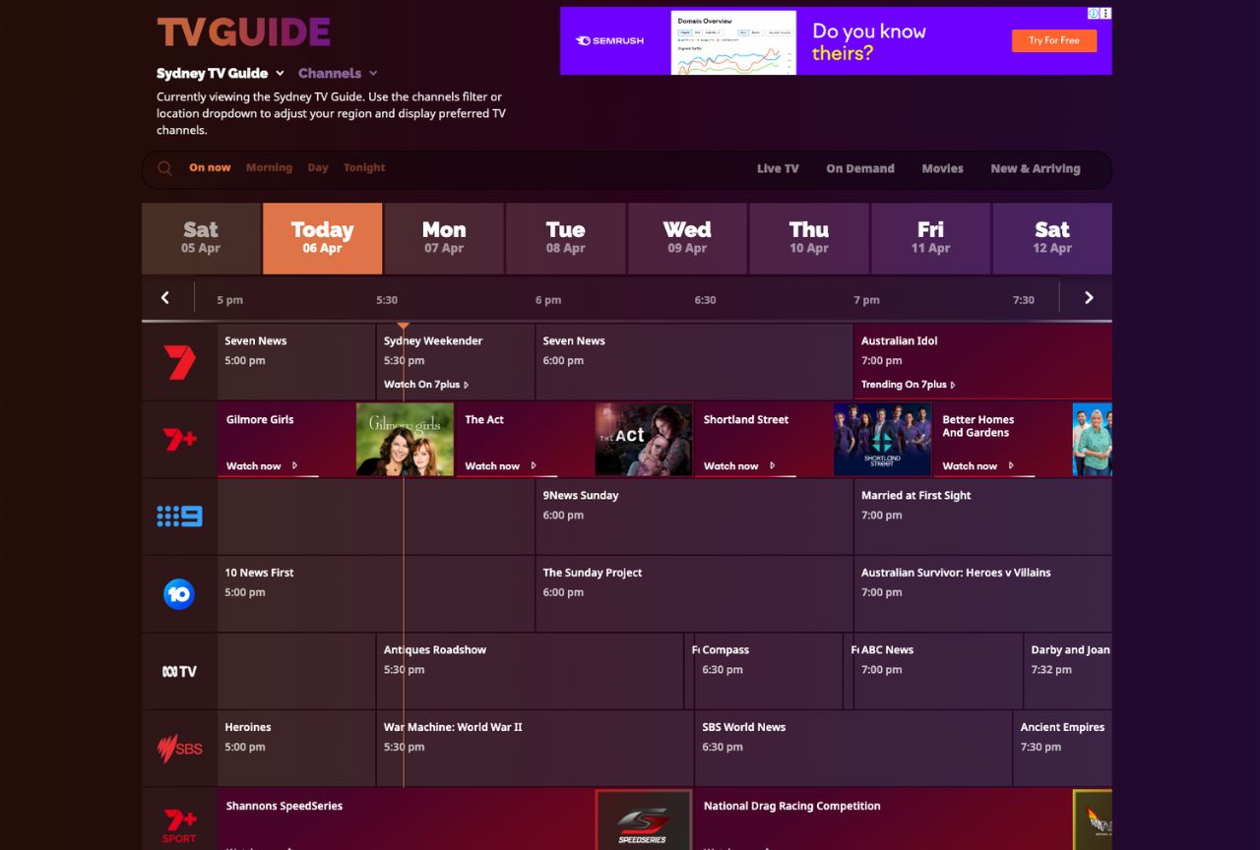Click Try For Free on the Semrush ad
The image size is (1260, 850).
[1054, 40]
